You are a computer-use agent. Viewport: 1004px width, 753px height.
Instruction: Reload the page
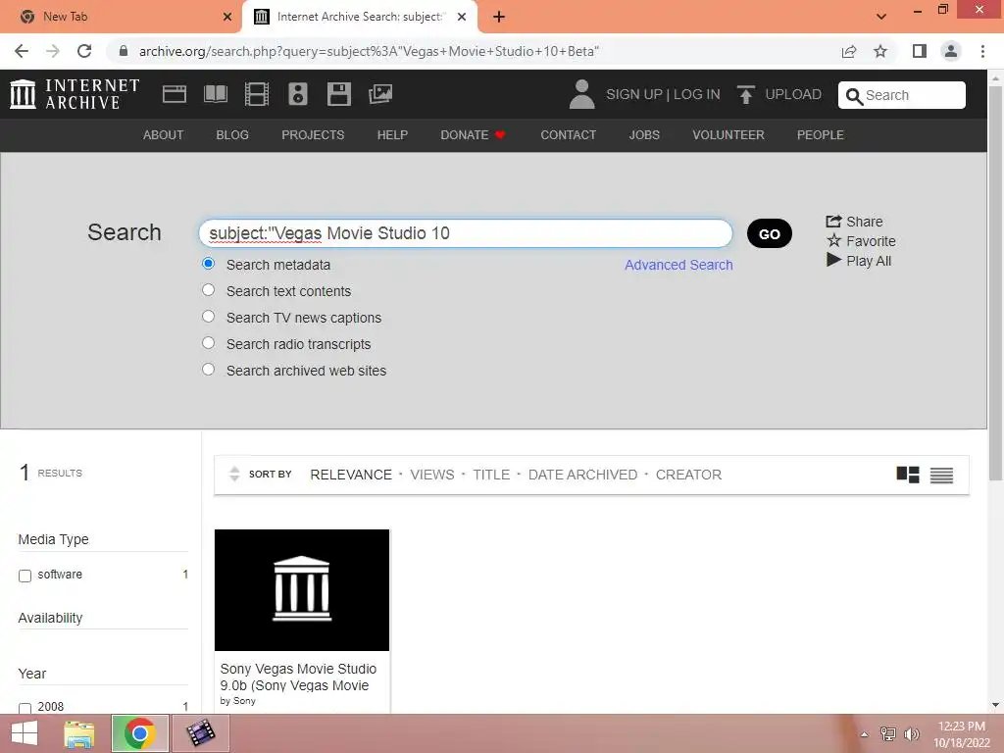(x=84, y=51)
